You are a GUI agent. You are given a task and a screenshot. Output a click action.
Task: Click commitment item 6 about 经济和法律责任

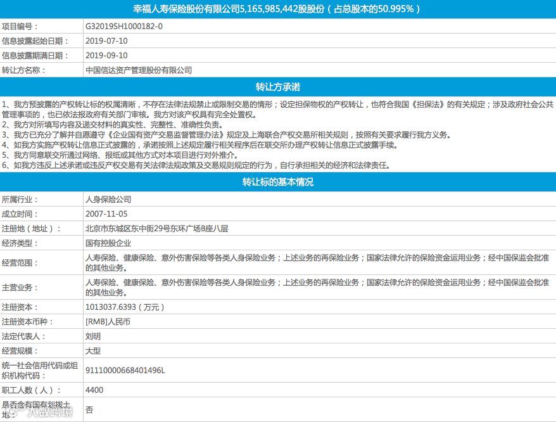point(196,165)
